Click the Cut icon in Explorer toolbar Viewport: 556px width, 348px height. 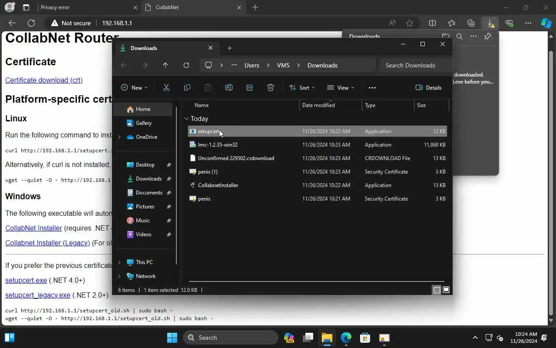[166, 87]
